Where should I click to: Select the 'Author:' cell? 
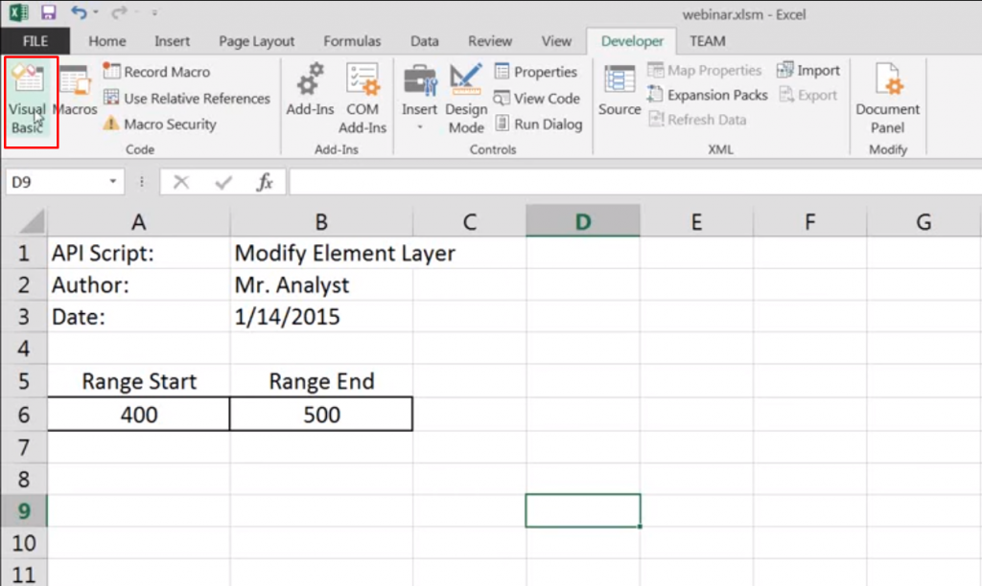tap(138, 285)
